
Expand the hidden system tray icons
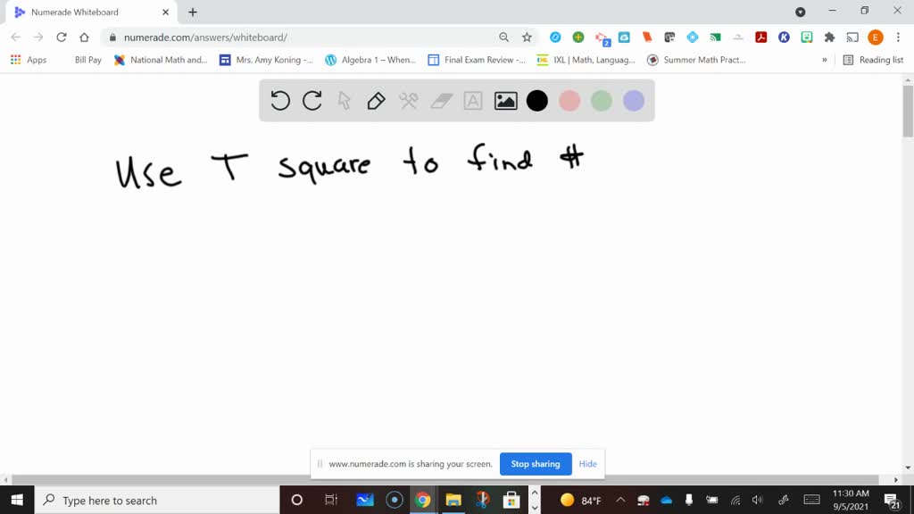(619, 500)
